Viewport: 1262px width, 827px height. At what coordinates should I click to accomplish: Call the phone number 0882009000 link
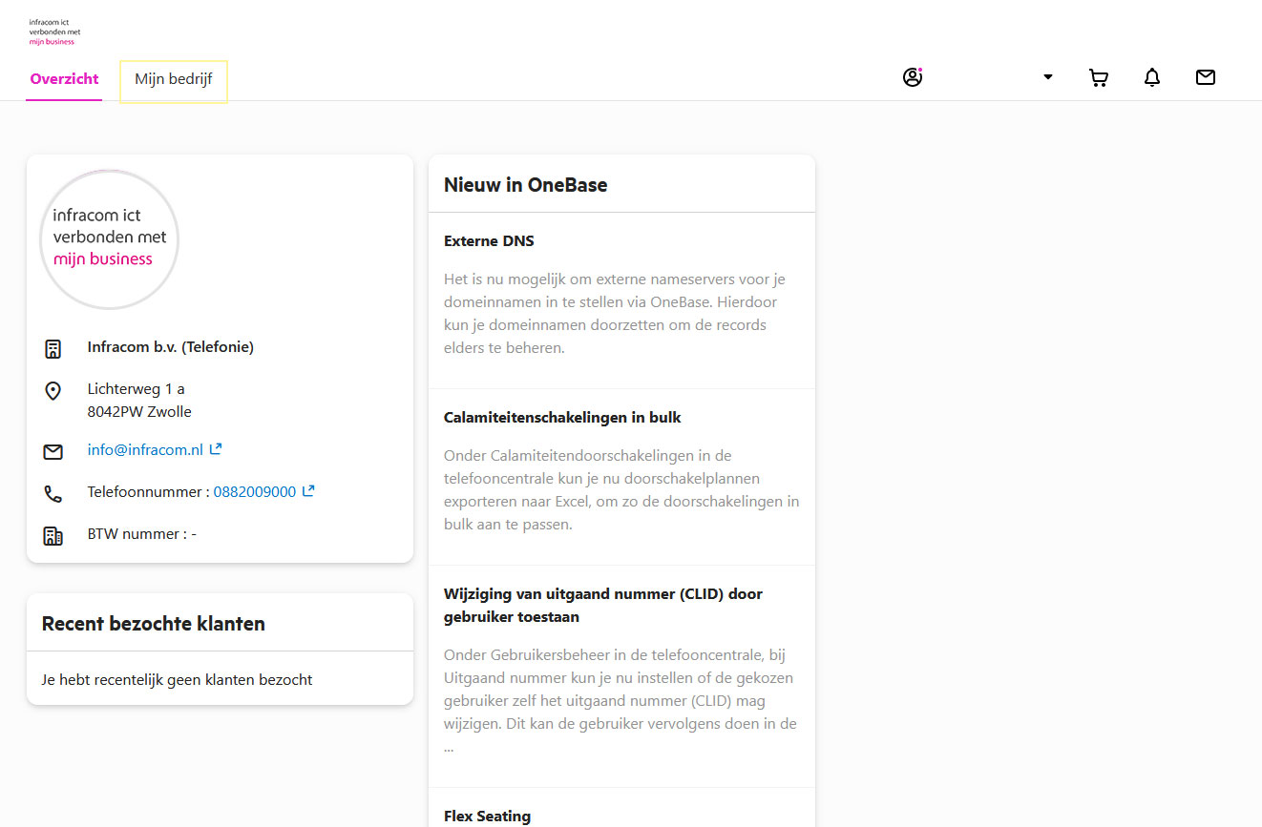point(255,492)
